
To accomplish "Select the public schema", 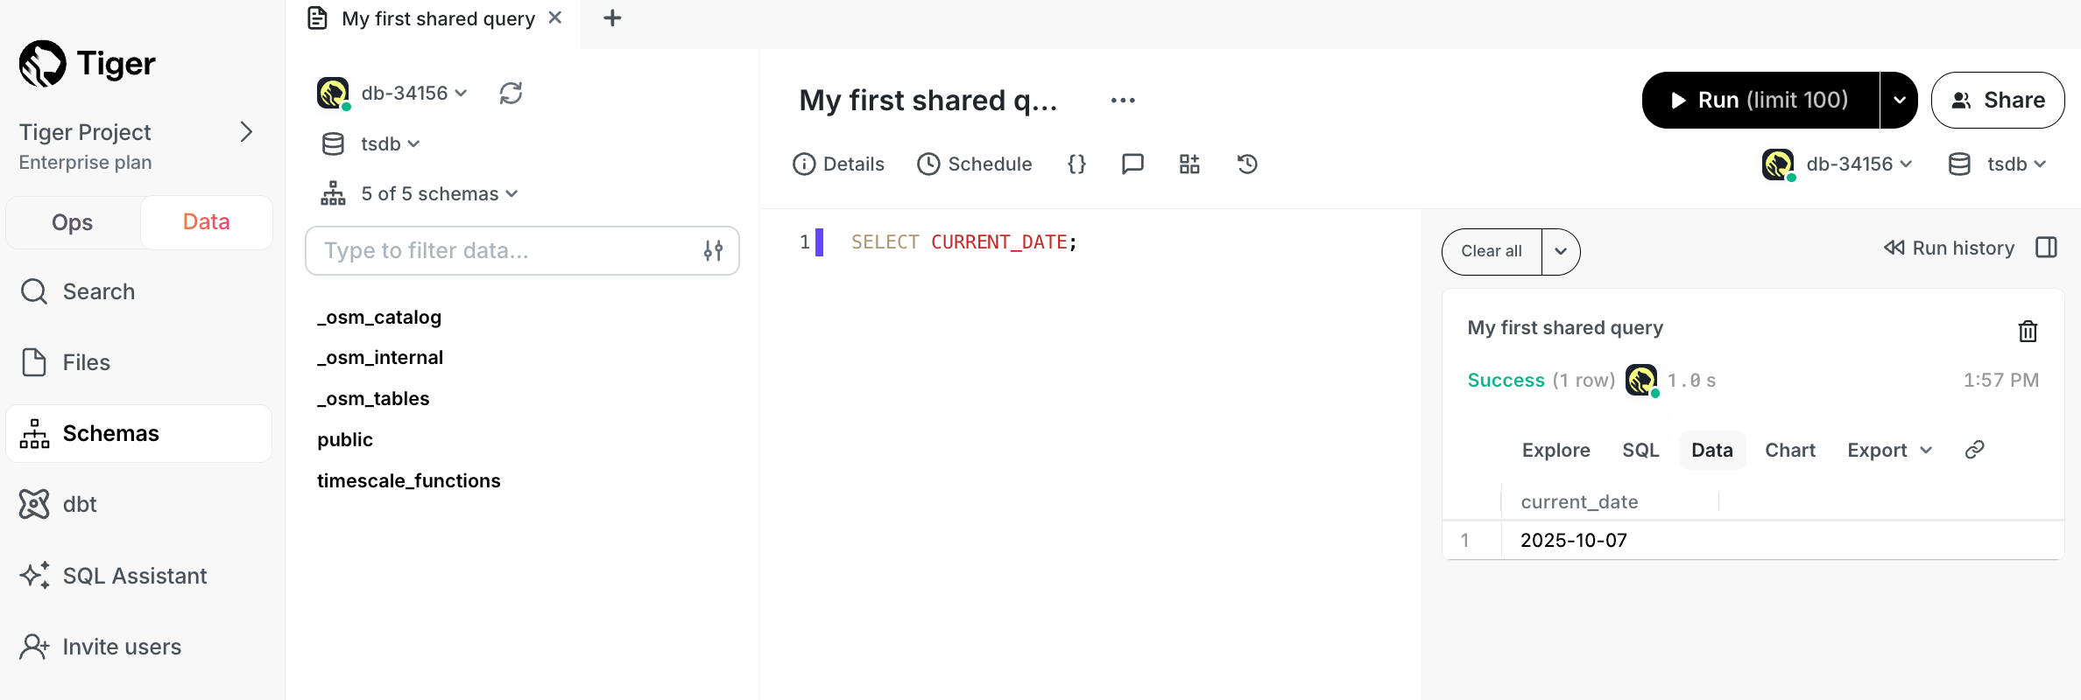I will 345,439.
